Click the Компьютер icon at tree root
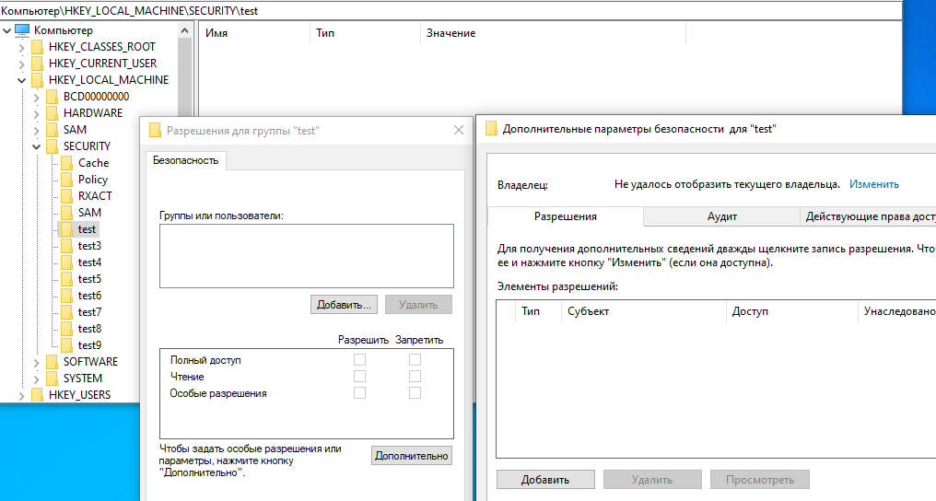The height and width of the screenshot is (501, 936). pos(23,30)
